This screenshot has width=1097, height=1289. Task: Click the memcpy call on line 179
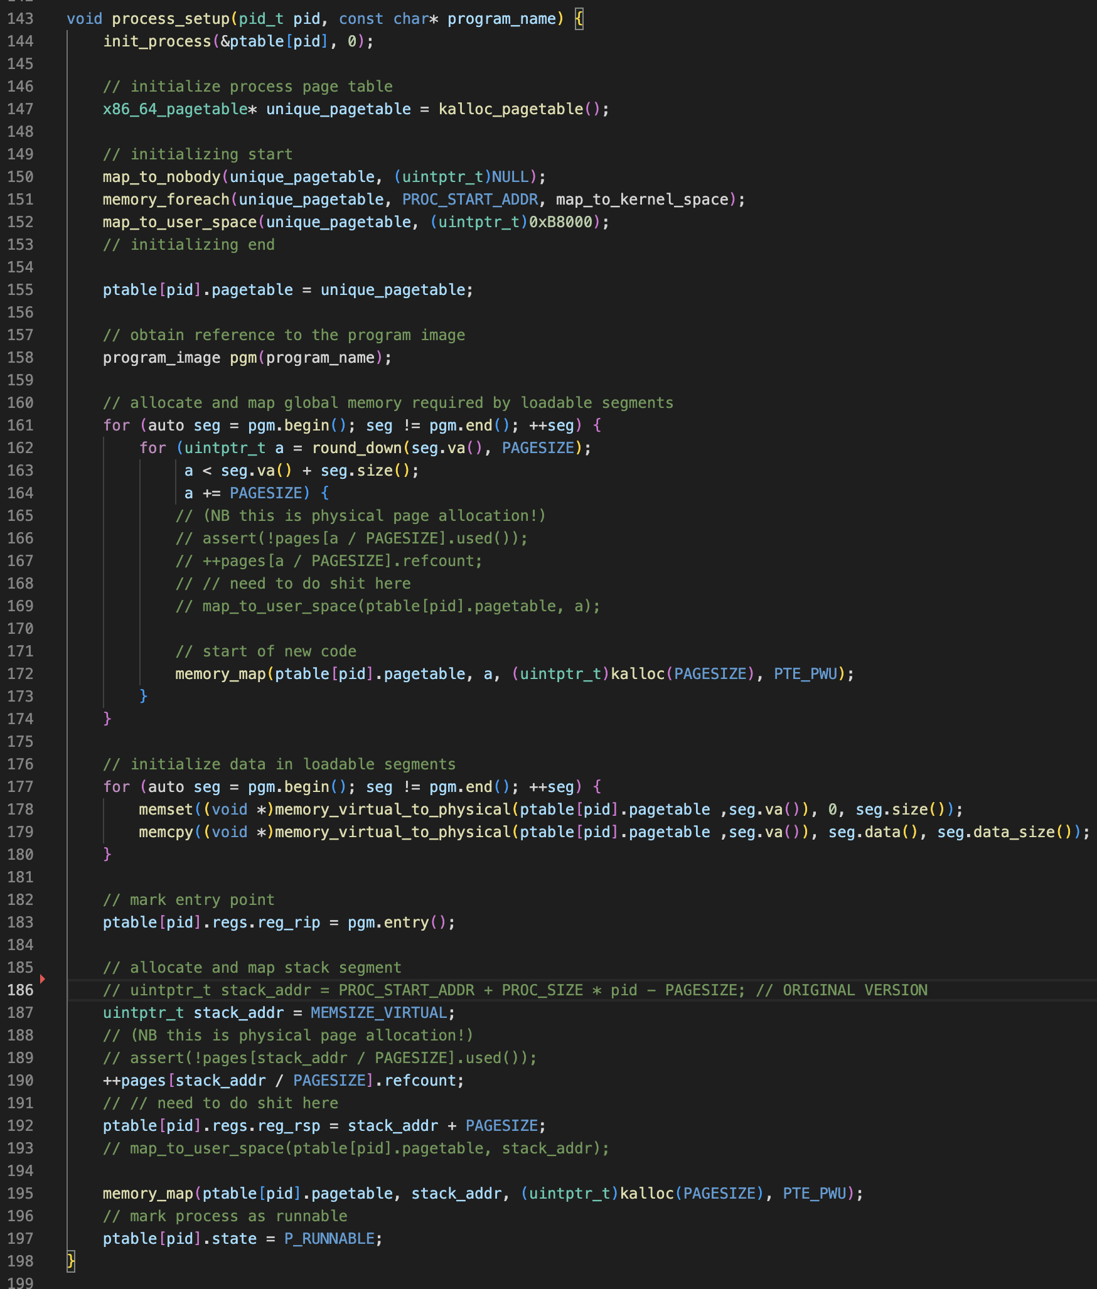click(166, 832)
